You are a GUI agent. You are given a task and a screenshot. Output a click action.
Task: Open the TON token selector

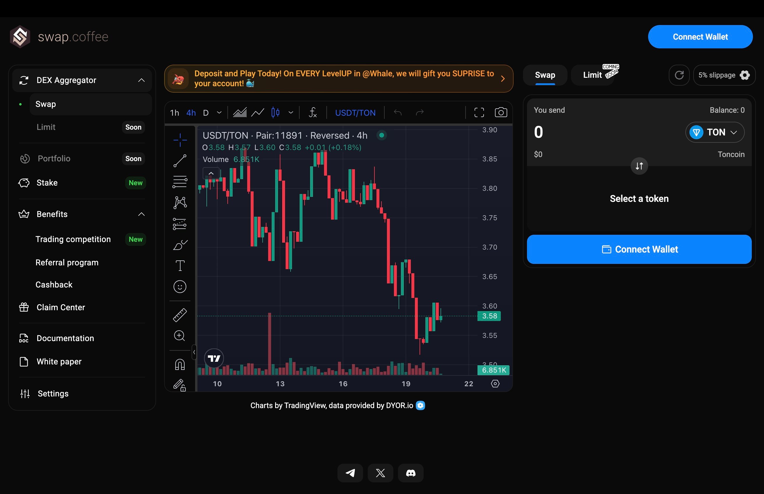pyautogui.click(x=715, y=132)
